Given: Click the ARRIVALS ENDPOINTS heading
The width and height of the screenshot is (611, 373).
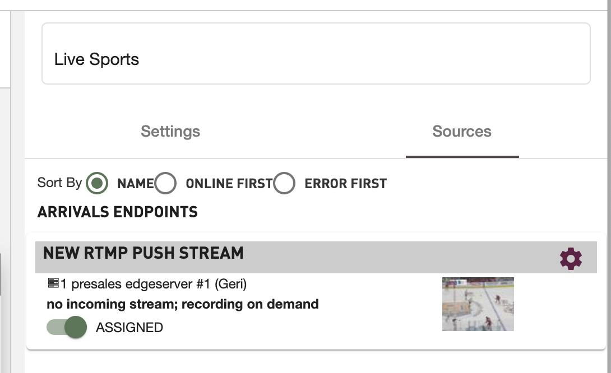Looking at the screenshot, I should 117,212.
